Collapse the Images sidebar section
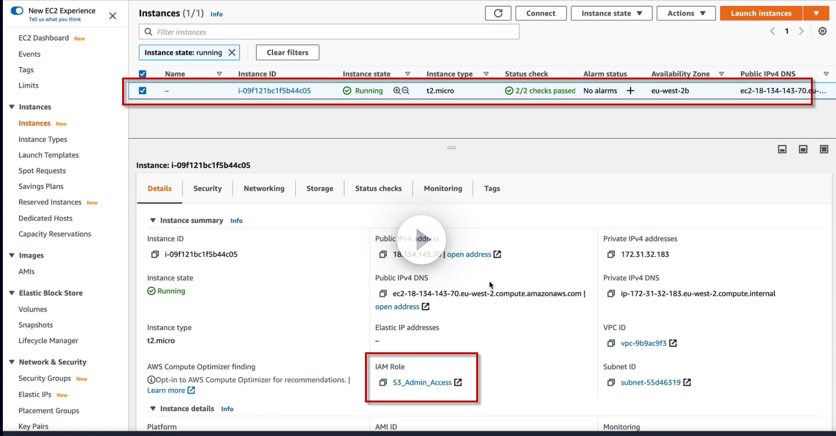The height and width of the screenshot is (436, 836). coord(12,255)
